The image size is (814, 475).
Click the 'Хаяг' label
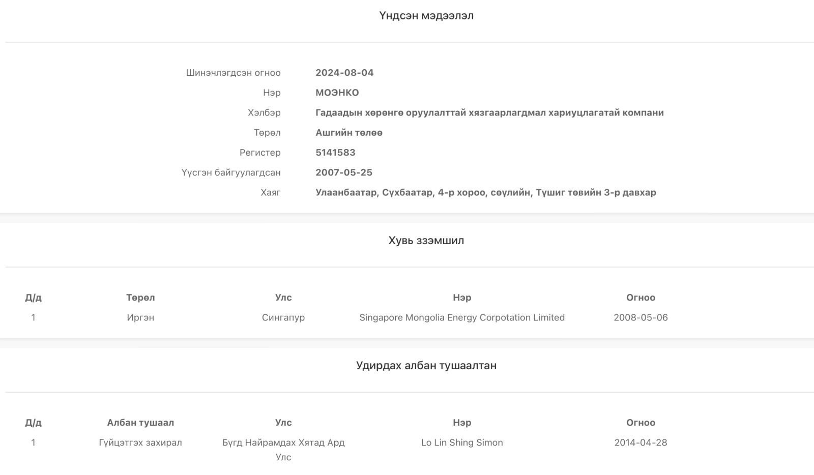pyautogui.click(x=271, y=192)
